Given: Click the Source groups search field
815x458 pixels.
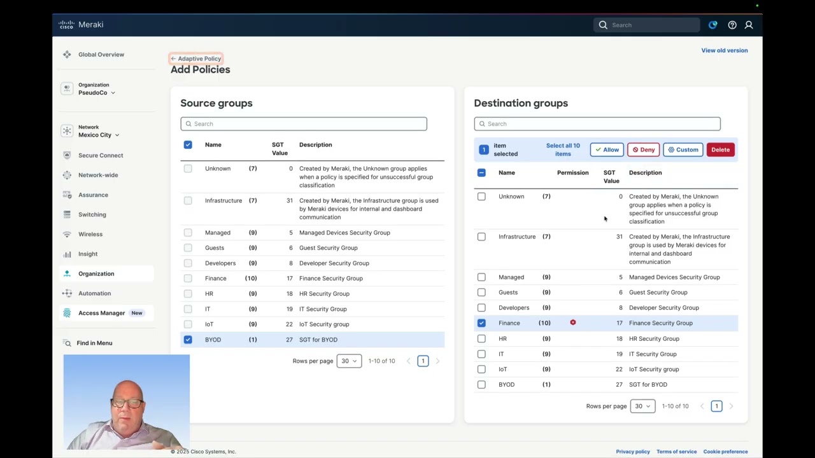Looking at the screenshot, I should click(304, 124).
